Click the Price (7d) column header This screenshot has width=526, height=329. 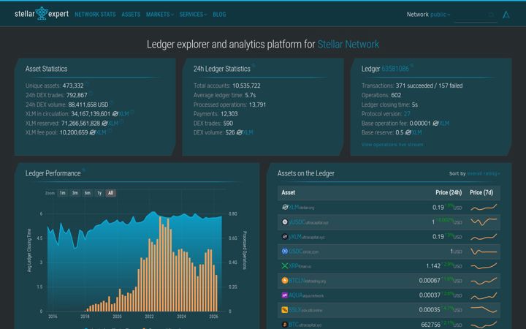481,192
